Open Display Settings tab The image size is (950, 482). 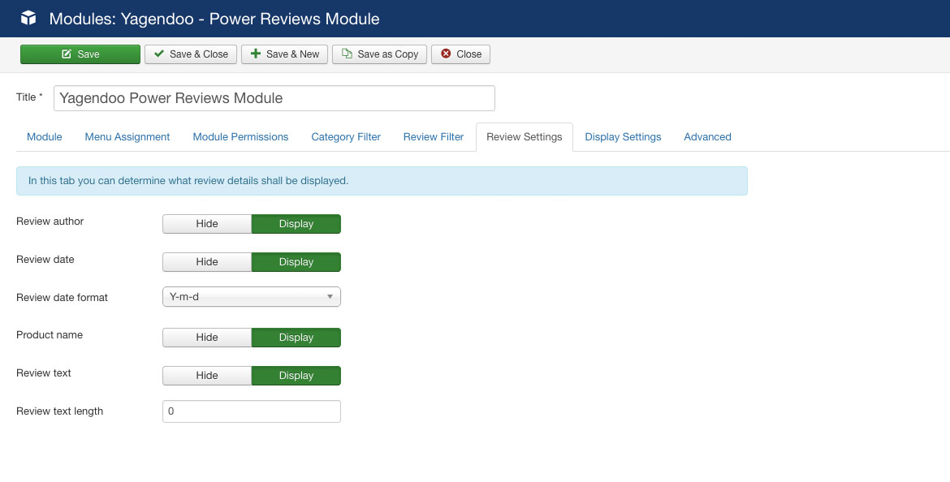tap(623, 137)
